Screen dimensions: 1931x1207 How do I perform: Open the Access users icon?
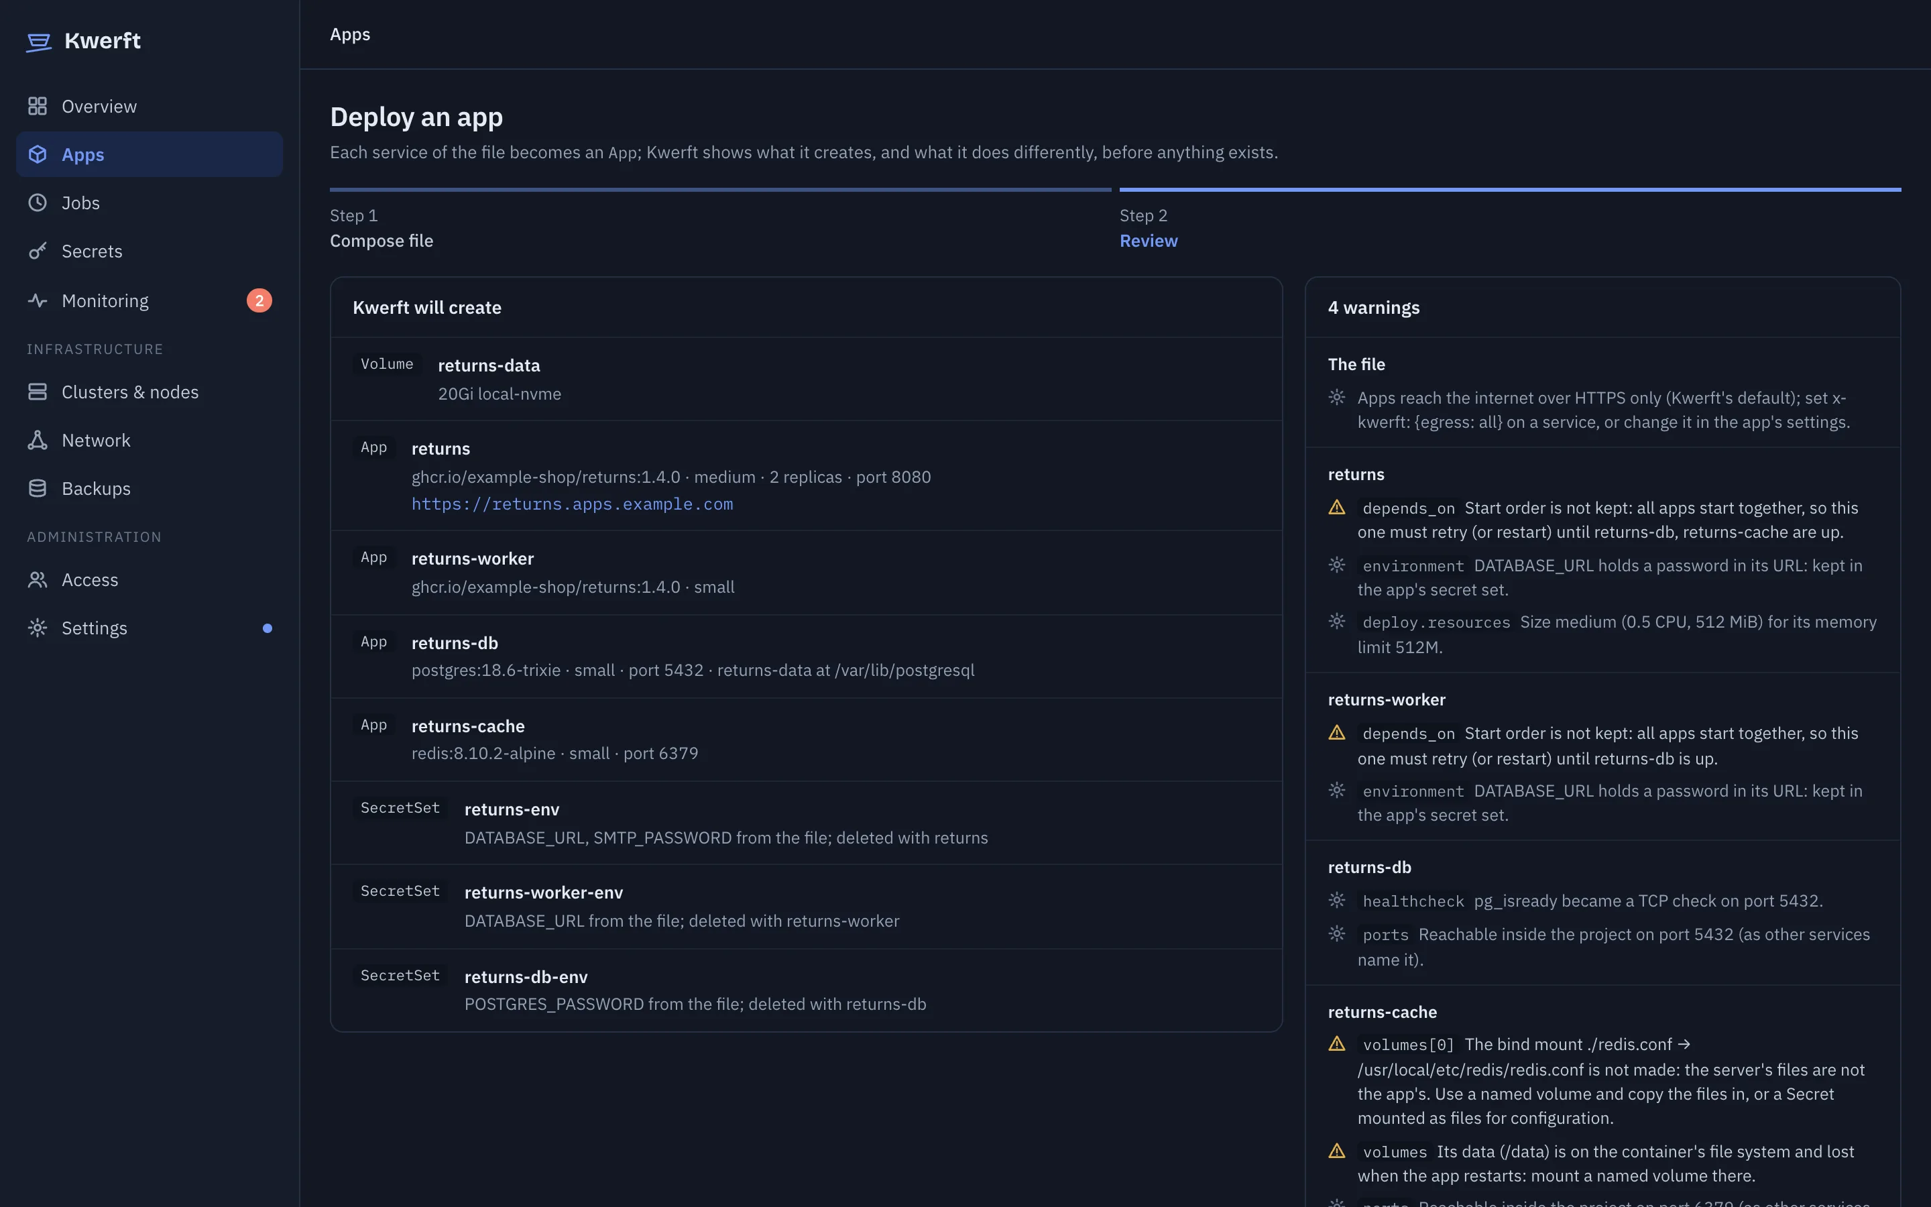pos(38,579)
